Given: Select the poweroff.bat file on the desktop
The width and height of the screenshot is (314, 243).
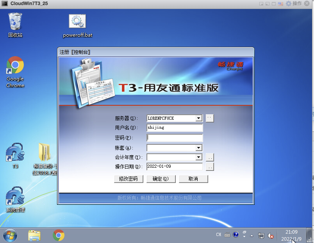Looking at the screenshot, I should coord(77,26).
